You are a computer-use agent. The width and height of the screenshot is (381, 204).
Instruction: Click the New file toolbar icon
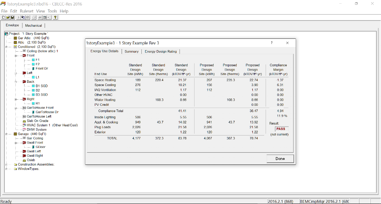click(3, 17)
